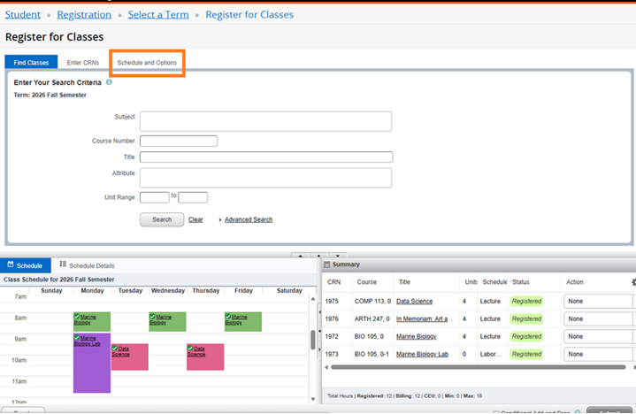Sort Summary by Course column header
Screen dimensions: 636x414
pos(367,282)
